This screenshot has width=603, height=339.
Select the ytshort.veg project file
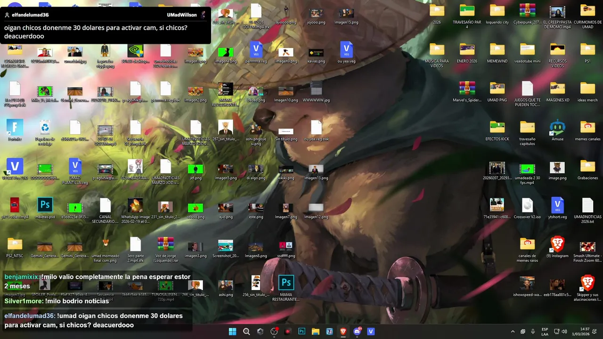(557, 209)
